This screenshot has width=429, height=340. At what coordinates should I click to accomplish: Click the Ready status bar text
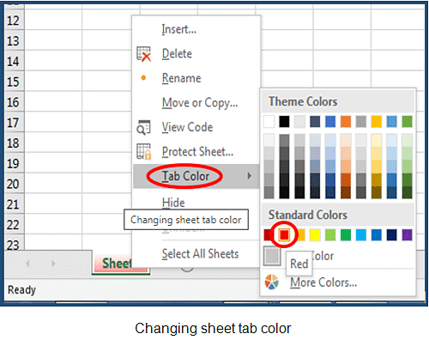click(x=21, y=289)
